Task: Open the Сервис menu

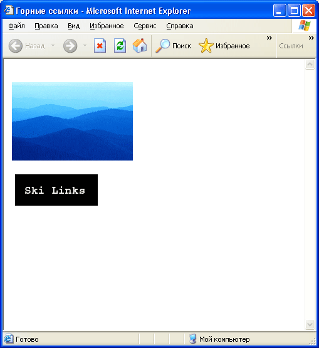Action: point(145,26)
